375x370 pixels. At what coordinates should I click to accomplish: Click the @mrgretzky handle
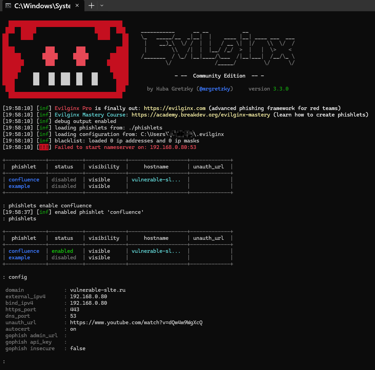click(215, 89)
